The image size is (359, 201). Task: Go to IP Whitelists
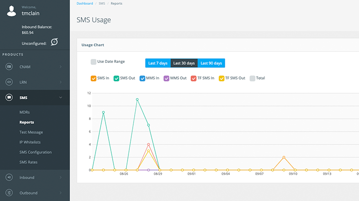tap(30, 142)
